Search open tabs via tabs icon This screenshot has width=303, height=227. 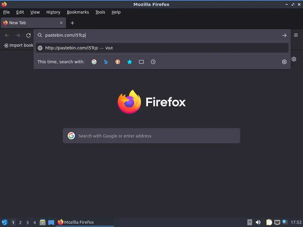pos(141,62)
